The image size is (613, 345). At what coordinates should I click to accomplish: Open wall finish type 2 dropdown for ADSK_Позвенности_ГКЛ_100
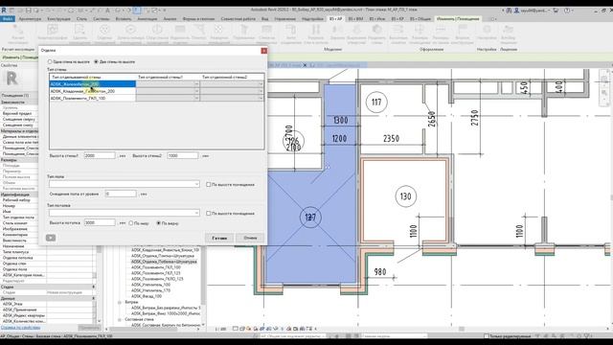pos(261,98)
